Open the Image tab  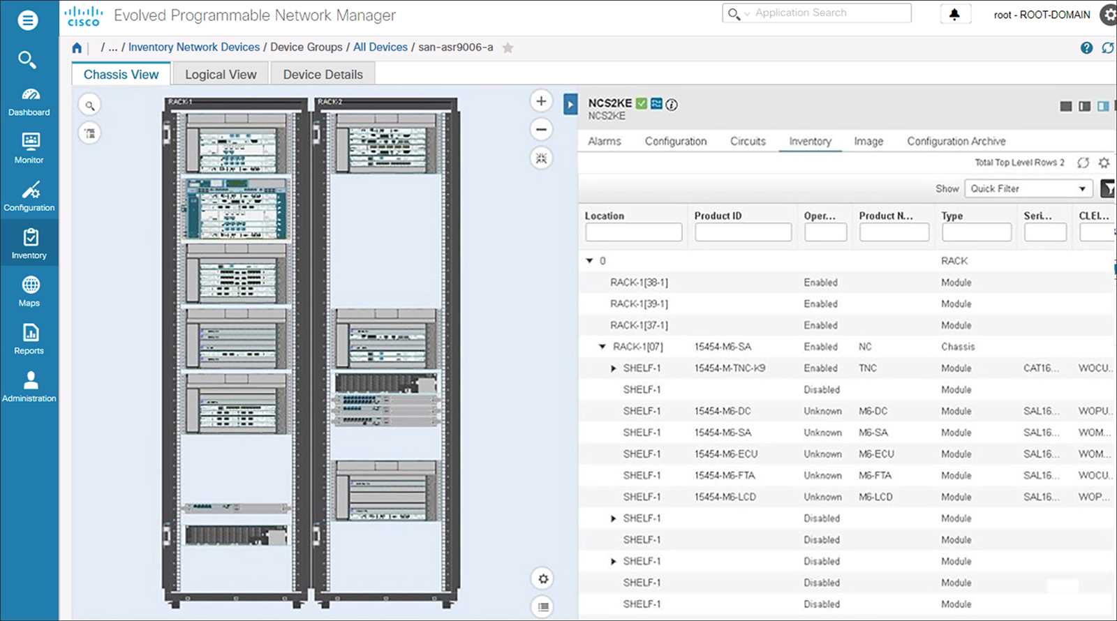tap(868, 141)
